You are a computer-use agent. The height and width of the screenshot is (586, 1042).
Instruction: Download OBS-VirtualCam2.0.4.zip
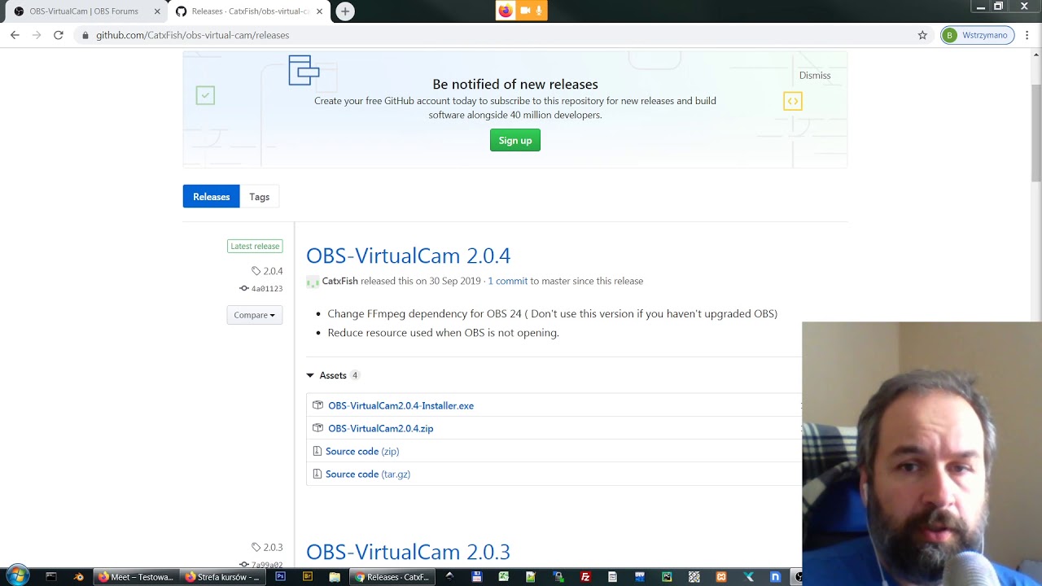pos(381,428)
